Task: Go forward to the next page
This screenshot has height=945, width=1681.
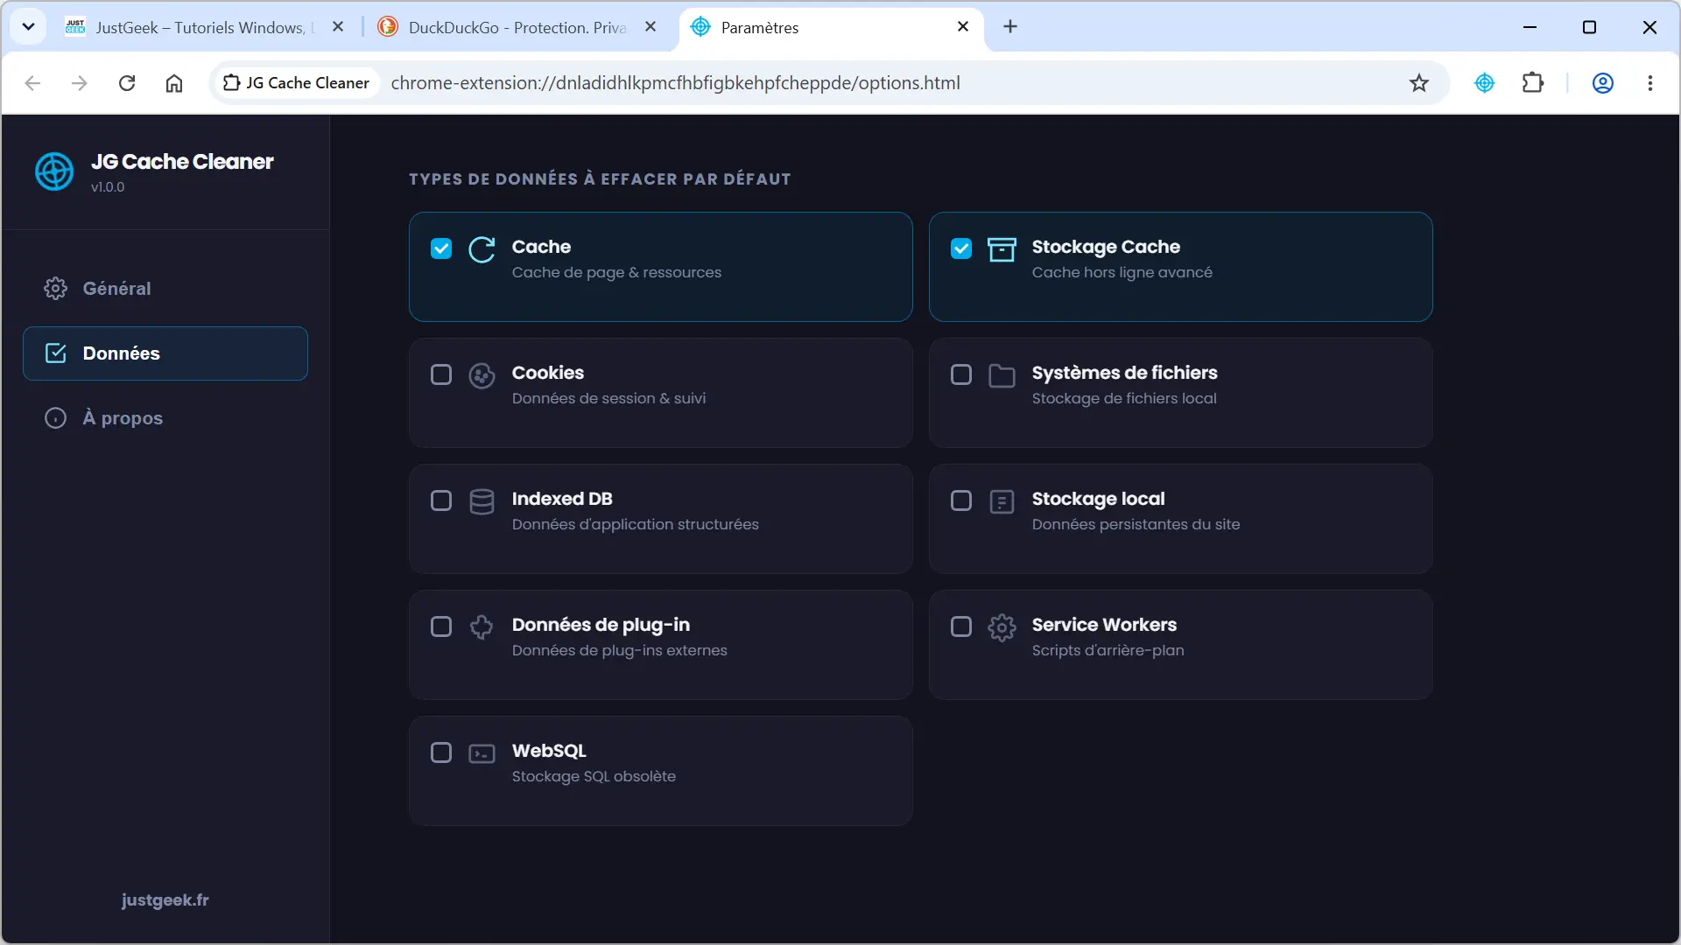Action: coord(80,83)
